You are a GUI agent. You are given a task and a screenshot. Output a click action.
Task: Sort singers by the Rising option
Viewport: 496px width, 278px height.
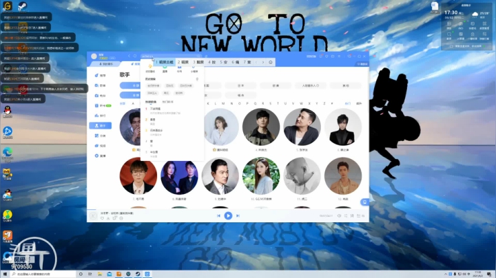[359, 104]
